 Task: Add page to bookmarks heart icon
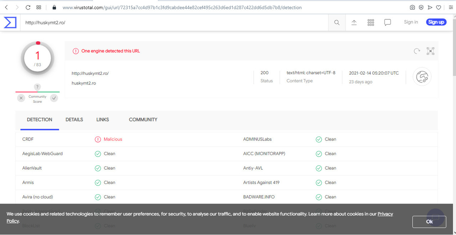pos(439,7)
